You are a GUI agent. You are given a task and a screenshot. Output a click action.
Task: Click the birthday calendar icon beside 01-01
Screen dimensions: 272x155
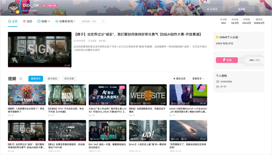(x=218, y=87)
